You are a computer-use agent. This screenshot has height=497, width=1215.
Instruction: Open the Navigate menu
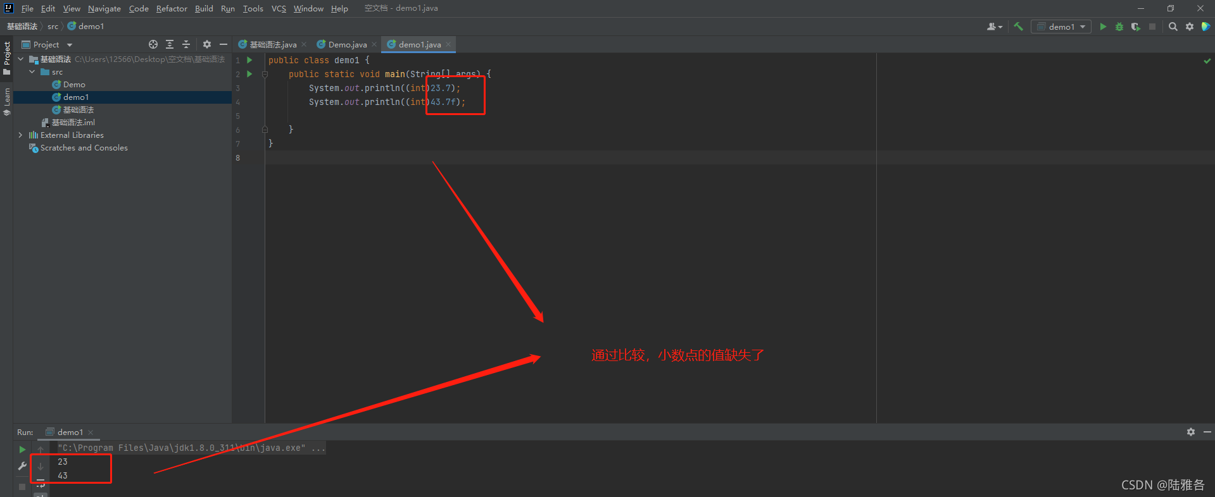(x=104, y=8)
